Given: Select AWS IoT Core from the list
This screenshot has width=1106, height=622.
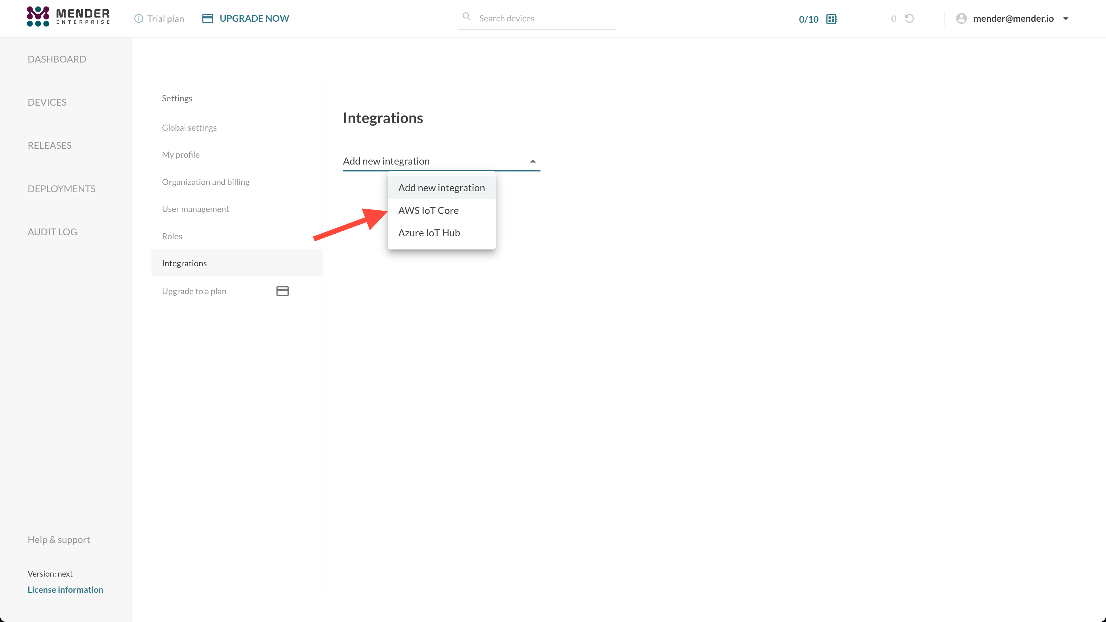Looking at the screenshot, I should (x=428, y=210).
